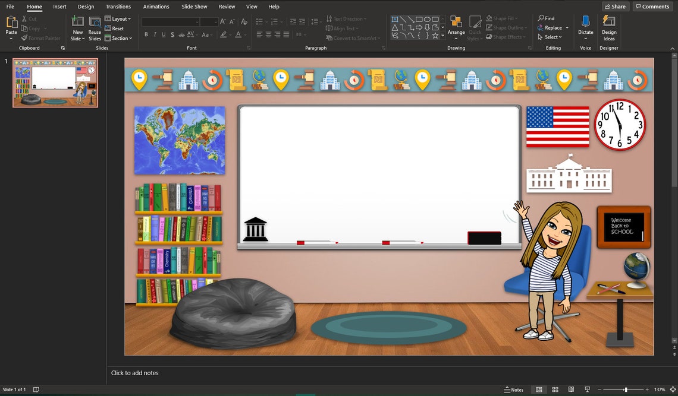Click the Share button
This screenshot has height=396, width=678.
coord(615,6)
